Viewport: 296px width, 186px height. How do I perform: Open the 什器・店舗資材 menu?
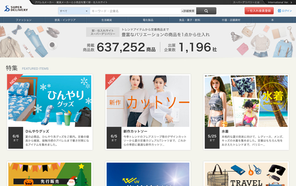click(x=231, y=20)
